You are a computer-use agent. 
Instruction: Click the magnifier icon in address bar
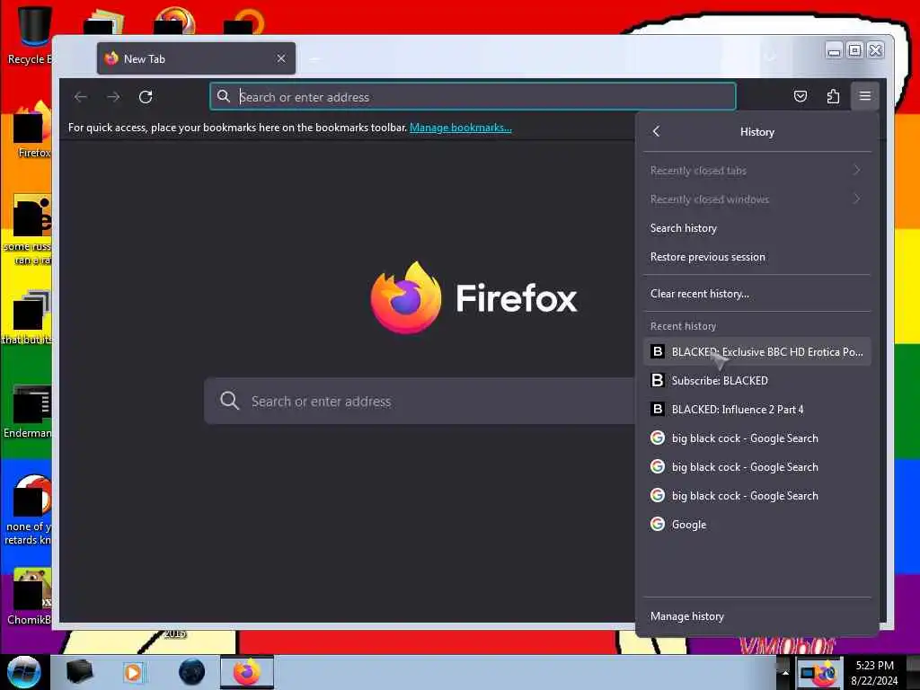click(x=223, y=96)
